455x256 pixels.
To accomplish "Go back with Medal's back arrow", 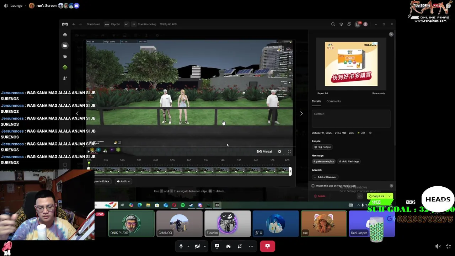I will coord(74,24).
